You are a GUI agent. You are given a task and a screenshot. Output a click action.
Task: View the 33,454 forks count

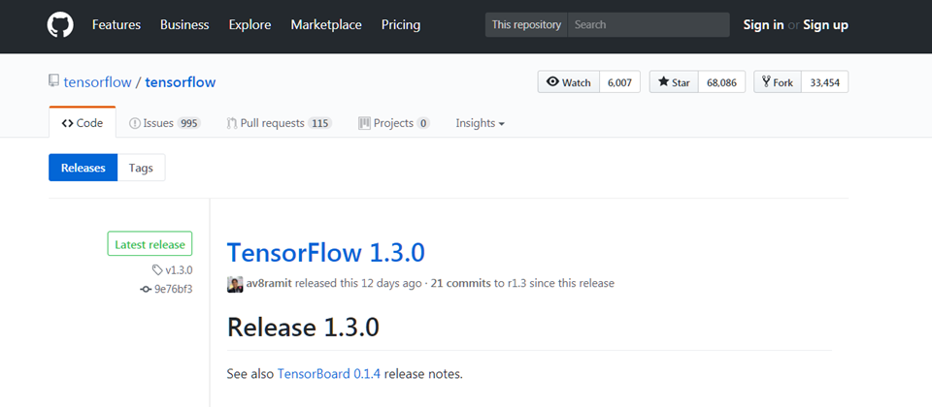coord(825,82)
